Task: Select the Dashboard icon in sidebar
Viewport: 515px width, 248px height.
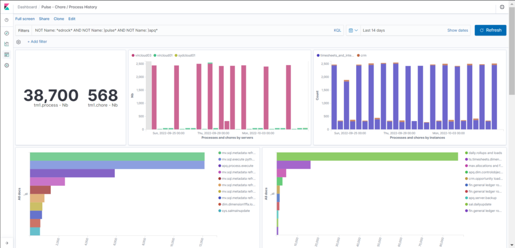Action: point(7,54)
